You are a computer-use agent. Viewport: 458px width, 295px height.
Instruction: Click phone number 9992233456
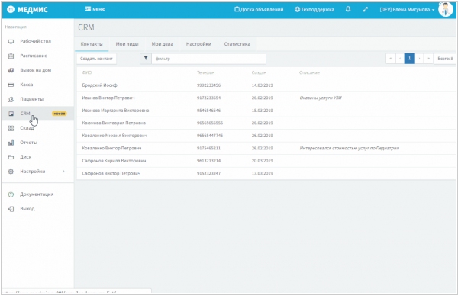[x=208, y=85]
